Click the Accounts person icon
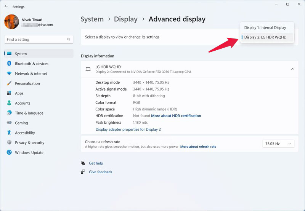The height and width of the screenshot is (211, 305). tap(9, 103)
